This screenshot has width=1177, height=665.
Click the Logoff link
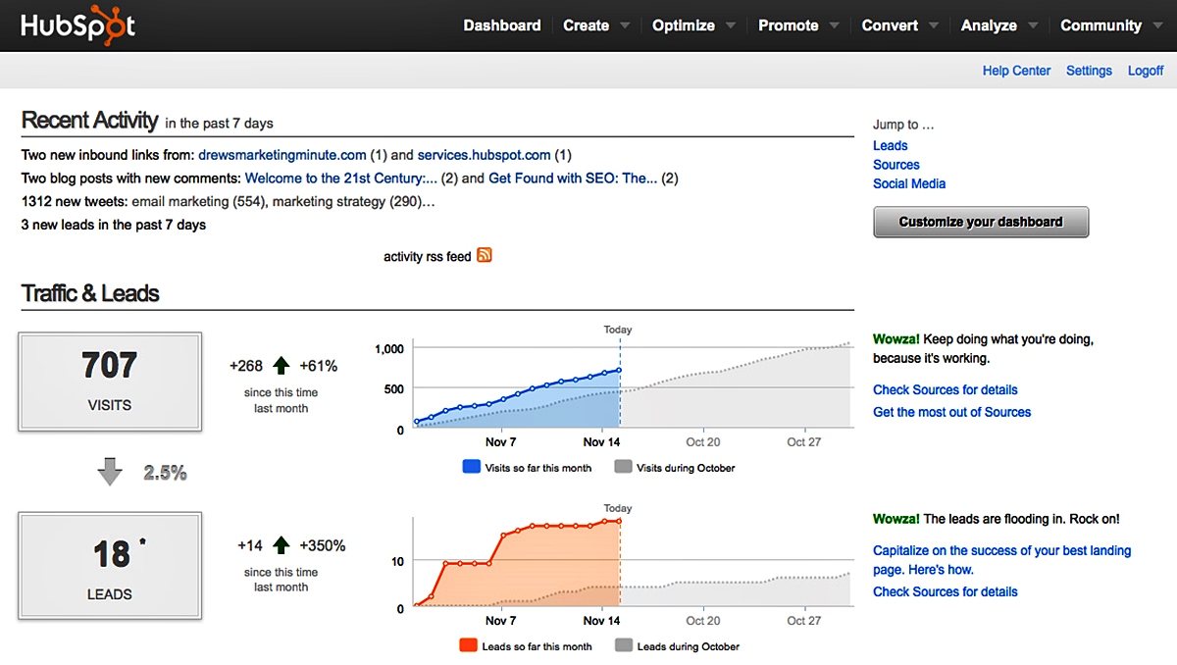[x=1146, y=71]
